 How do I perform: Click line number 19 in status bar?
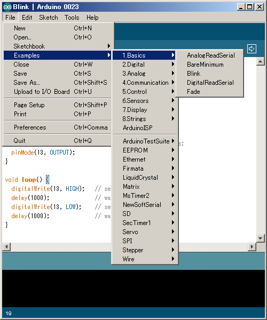click(x=9, y=313)
